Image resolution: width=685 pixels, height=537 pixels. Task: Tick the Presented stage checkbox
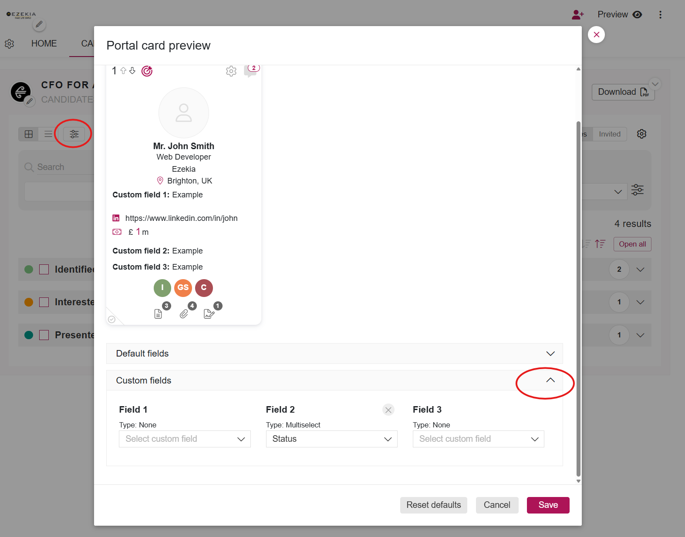coord(44,335)
